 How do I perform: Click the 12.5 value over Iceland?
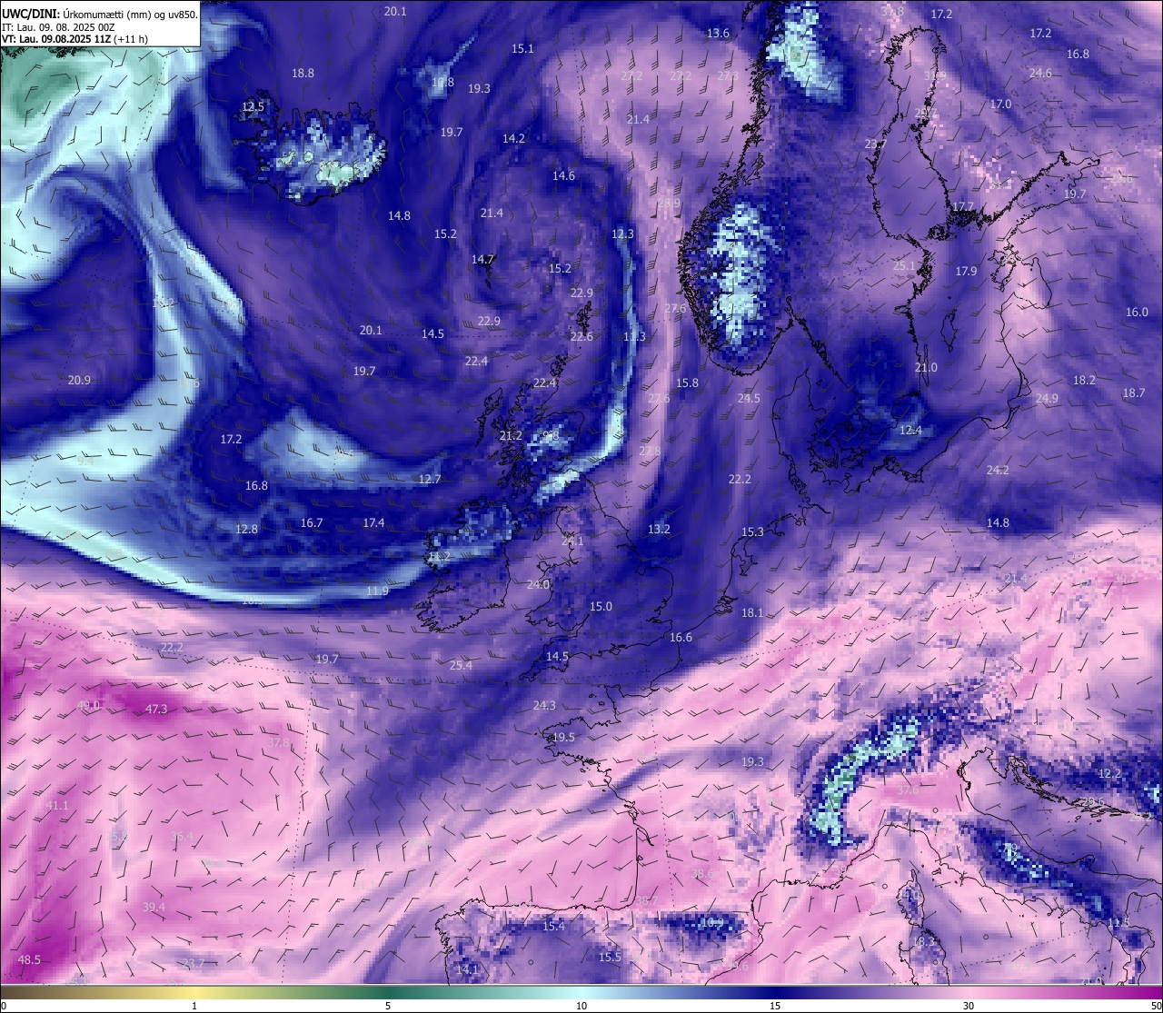[x=253, y=106]
